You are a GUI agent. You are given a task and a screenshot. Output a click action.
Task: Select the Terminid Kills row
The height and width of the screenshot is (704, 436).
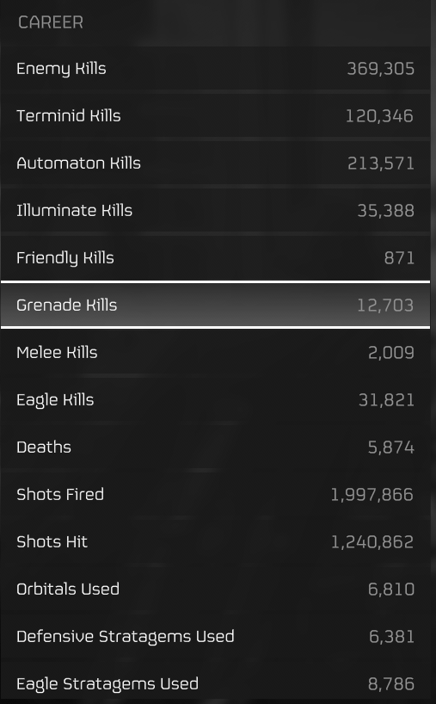[x=215, y=116]
